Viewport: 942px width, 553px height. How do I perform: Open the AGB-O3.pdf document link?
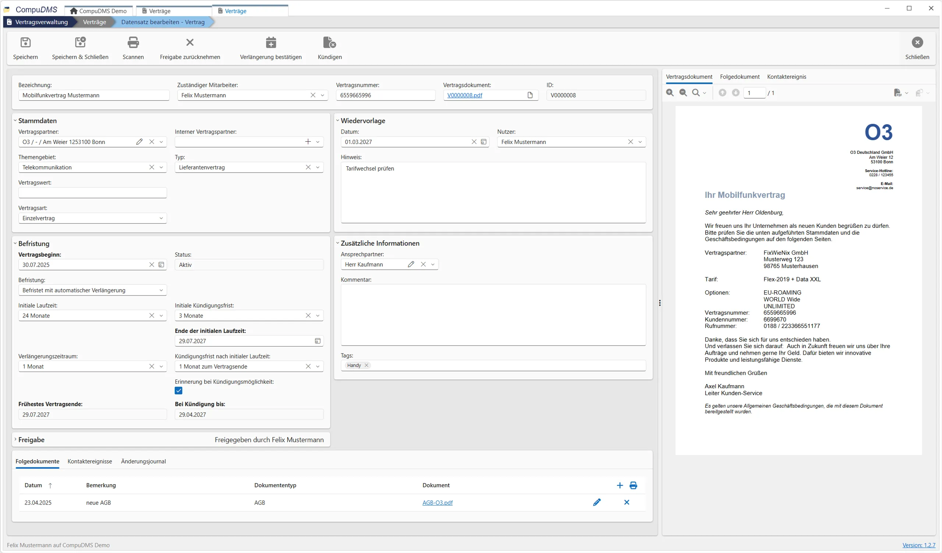coord(438,503)
